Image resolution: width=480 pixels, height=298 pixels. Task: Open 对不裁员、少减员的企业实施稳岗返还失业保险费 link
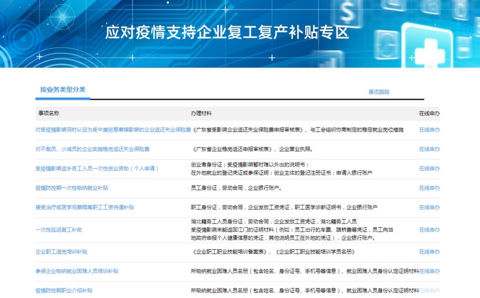pyautogui.click(x=92, y=149)
